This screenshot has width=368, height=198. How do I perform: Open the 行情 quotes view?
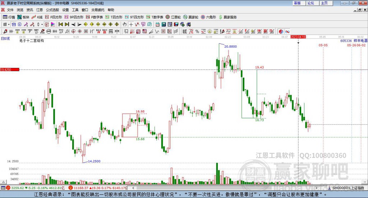(x=9, y=17)
